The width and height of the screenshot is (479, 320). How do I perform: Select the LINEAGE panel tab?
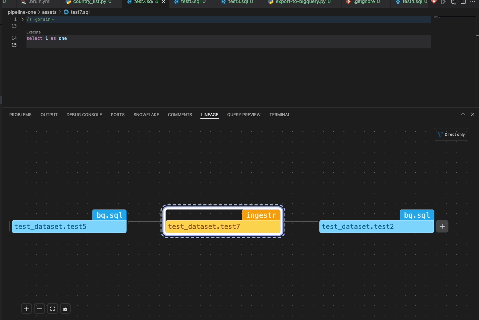coord(210,115)
